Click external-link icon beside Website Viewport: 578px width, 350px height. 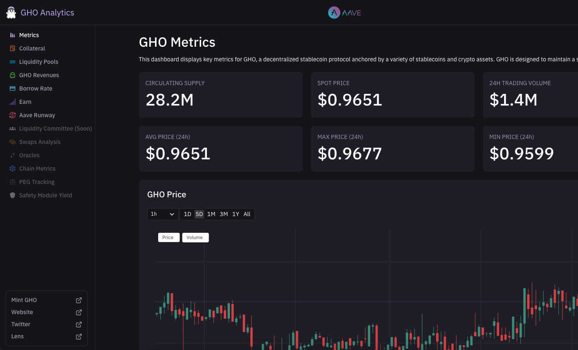click(79, 312)
